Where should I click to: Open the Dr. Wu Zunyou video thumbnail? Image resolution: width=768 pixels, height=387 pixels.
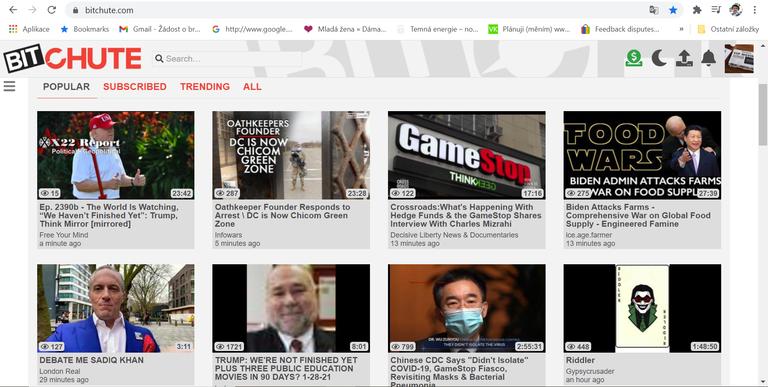pos(467,308)
